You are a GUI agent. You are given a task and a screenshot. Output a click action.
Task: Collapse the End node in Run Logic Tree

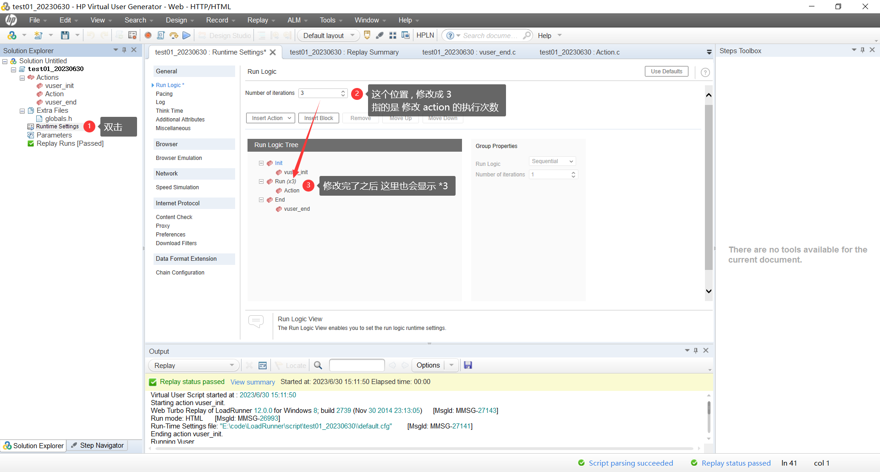[x=261, y=200]
